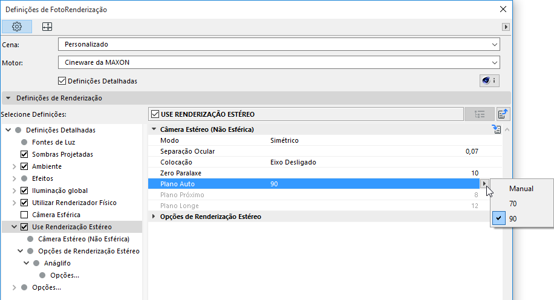Viewport: 554px width, 300px height.
Task: Select Câmera Estéreo (Não Esférica) tree item
Action: click(83, 239)
